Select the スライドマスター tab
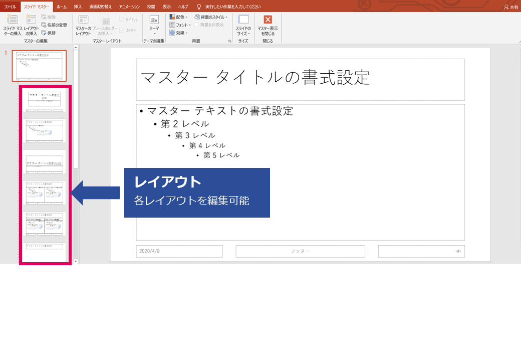This screenshot has height=361, width=521. (x=37, y=7)
